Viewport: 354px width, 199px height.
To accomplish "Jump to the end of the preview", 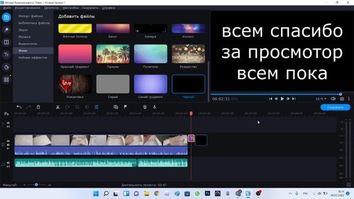I will click(x=294, y=99).
